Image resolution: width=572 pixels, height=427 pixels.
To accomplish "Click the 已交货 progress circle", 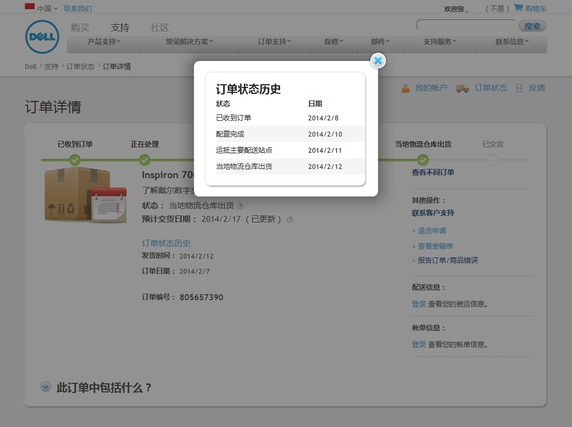I will [493, 160].
